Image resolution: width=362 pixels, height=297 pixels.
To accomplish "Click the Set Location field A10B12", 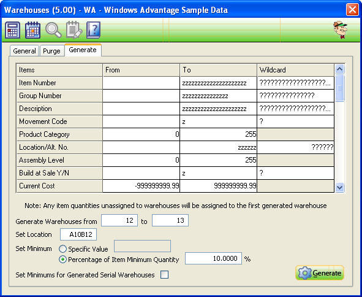I will [78, 234].
